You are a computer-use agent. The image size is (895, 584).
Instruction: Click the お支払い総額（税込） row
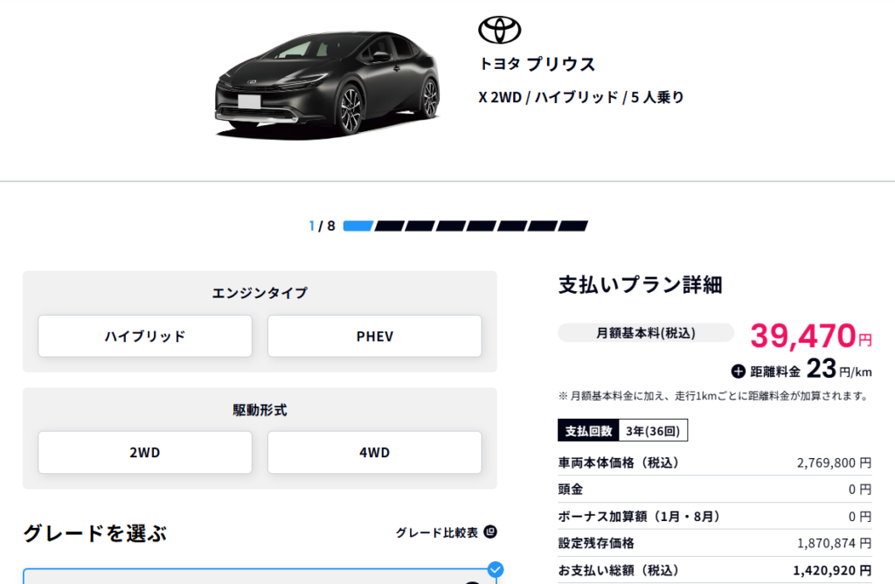tap(714, 570)
